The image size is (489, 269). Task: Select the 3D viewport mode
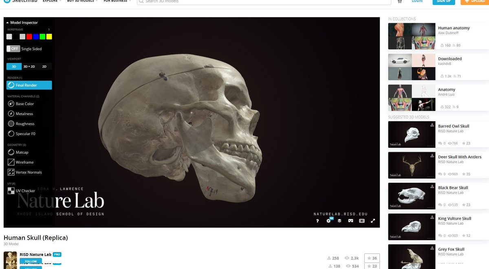pyautogui.click(x=14, y=66)
